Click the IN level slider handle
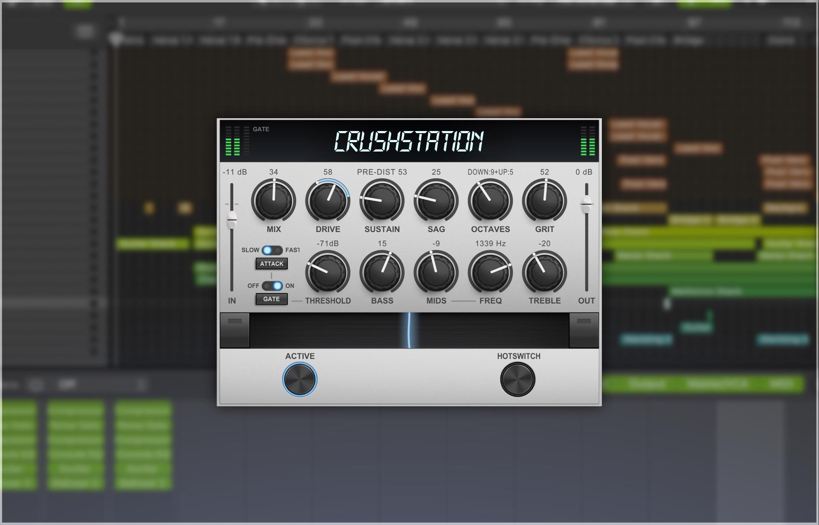The width and height of the screenshot is (819, 525). [x=232, y=220]
